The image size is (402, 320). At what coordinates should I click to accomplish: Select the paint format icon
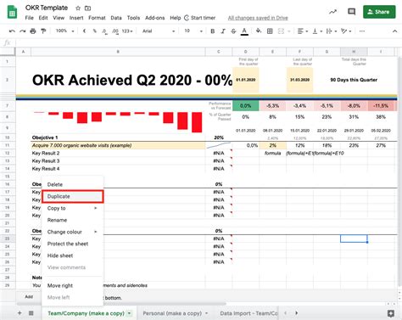pyautogui.click(x=43, y=31)
